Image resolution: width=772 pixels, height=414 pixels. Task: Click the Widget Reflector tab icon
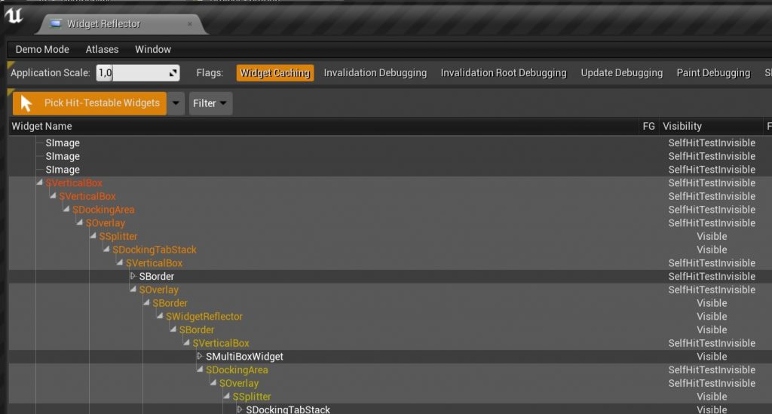pyautogui.click(x=56, y=23)
